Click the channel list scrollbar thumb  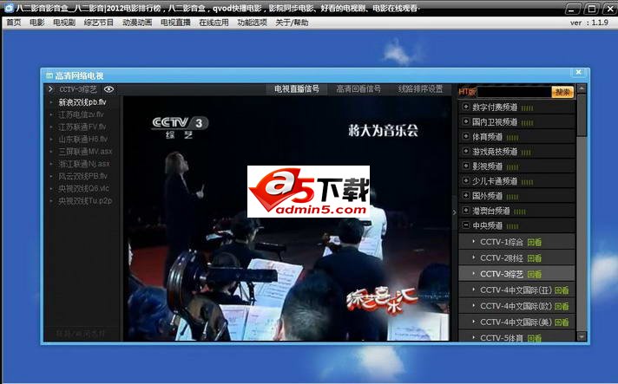582,115
